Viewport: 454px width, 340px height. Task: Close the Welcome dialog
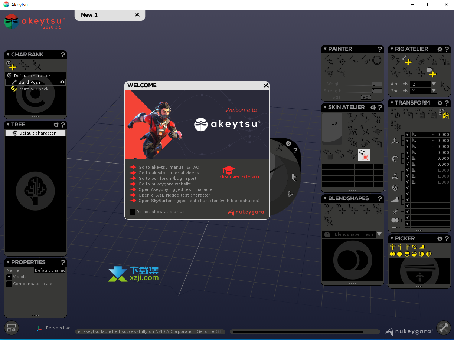266,85
